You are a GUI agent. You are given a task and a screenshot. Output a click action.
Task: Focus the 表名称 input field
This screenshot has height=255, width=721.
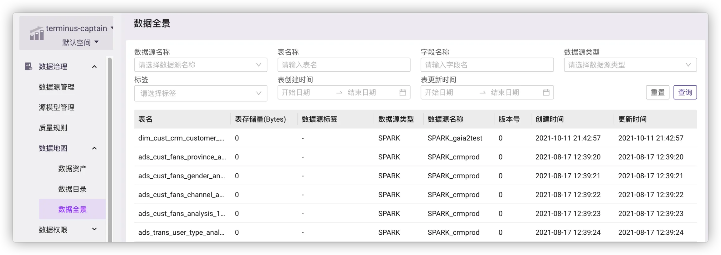coord(344,65)
